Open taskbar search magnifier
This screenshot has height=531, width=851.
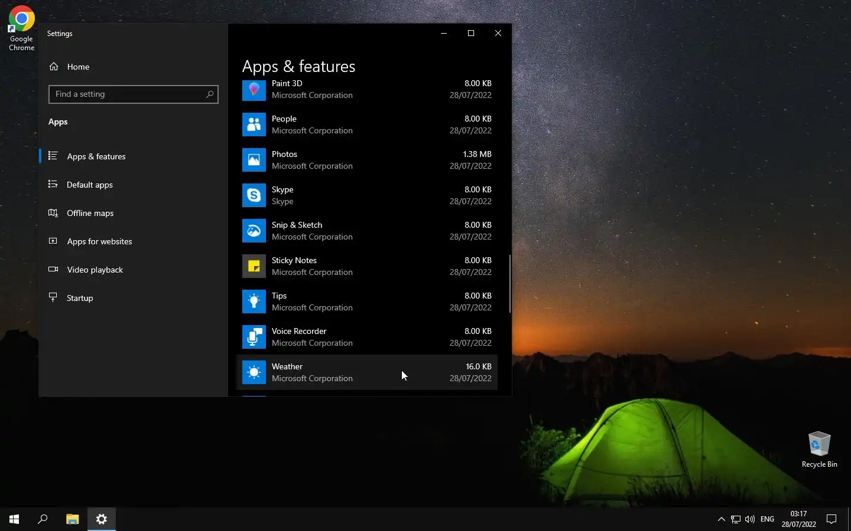click(43, 519)
